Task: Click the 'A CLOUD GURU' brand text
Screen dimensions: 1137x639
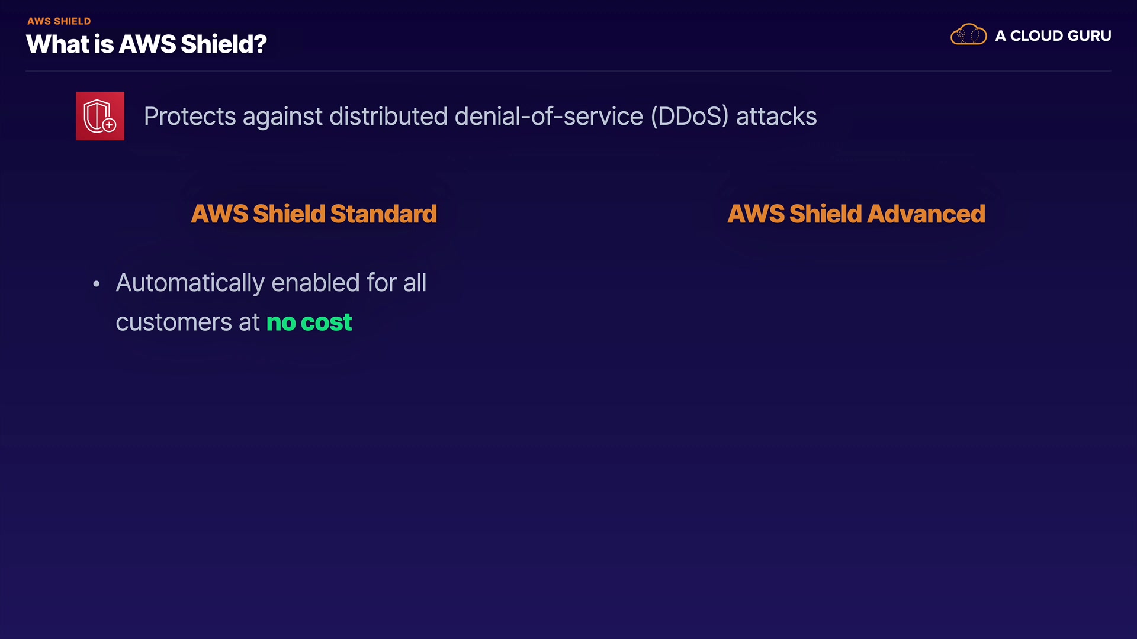Action: click(x=1053, y=36)
